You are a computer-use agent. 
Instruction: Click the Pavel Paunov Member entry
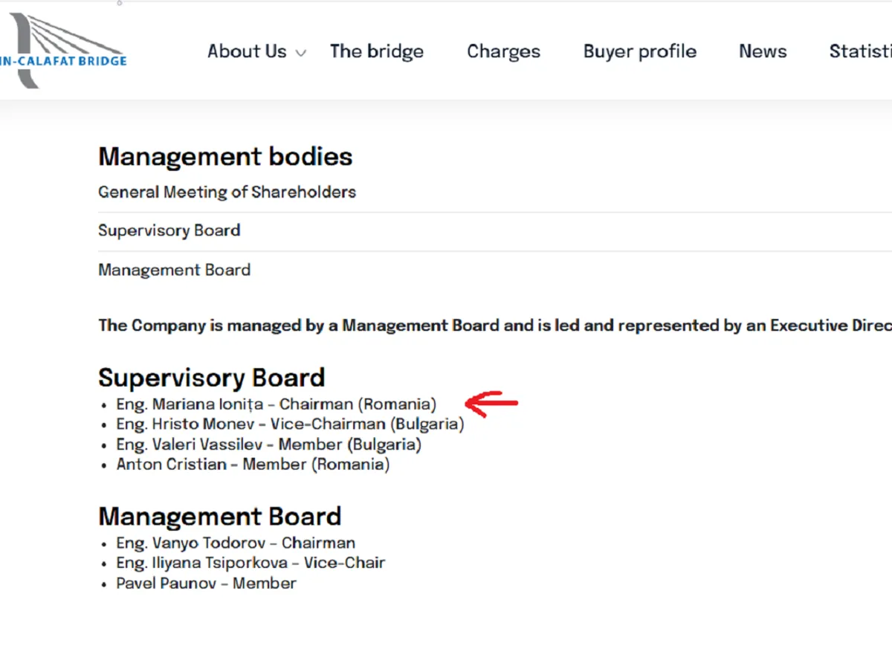click(x=206, y=584)
